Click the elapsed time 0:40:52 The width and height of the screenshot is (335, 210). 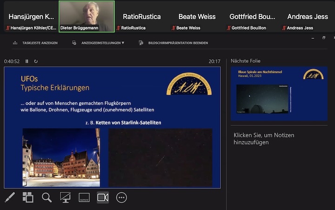[x=12, y=61]
